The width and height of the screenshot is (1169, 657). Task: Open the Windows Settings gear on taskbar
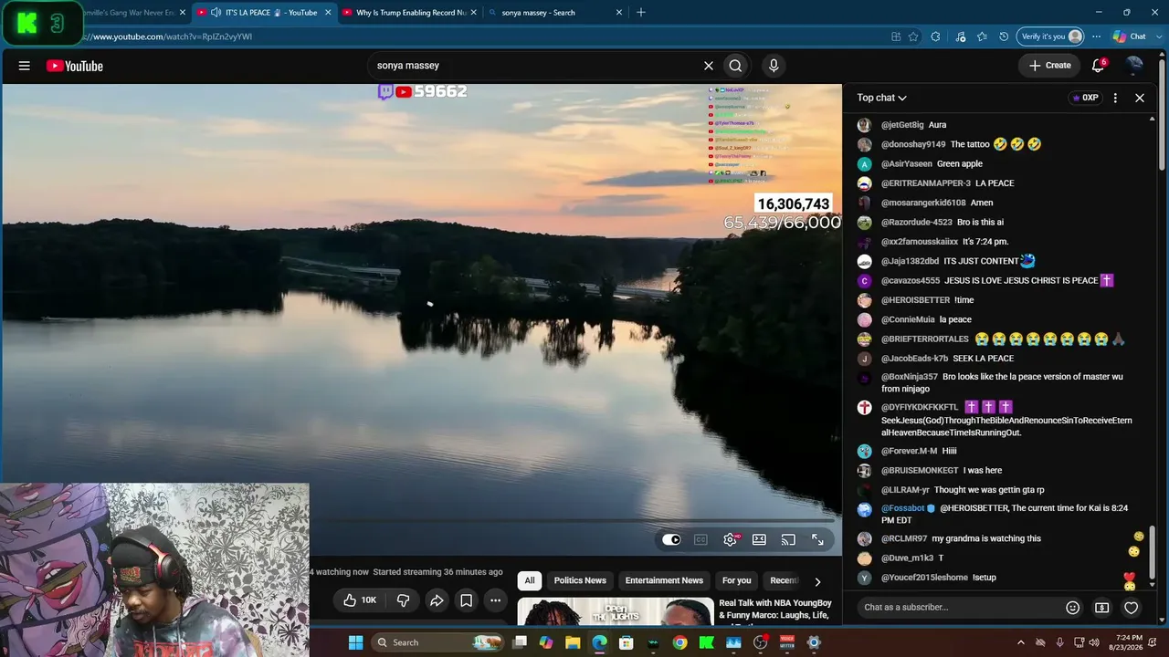[x=814, y=642]
